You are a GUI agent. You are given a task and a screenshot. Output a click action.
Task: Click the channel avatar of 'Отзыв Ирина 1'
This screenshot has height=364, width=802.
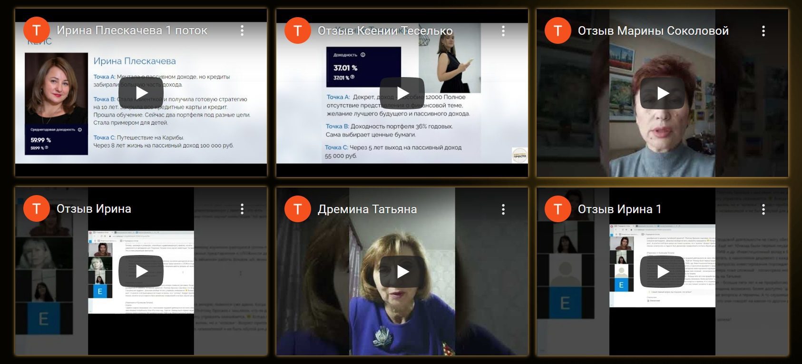coord(558,209)
